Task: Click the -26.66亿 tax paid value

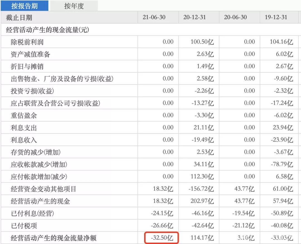Action: click(162, 226)
